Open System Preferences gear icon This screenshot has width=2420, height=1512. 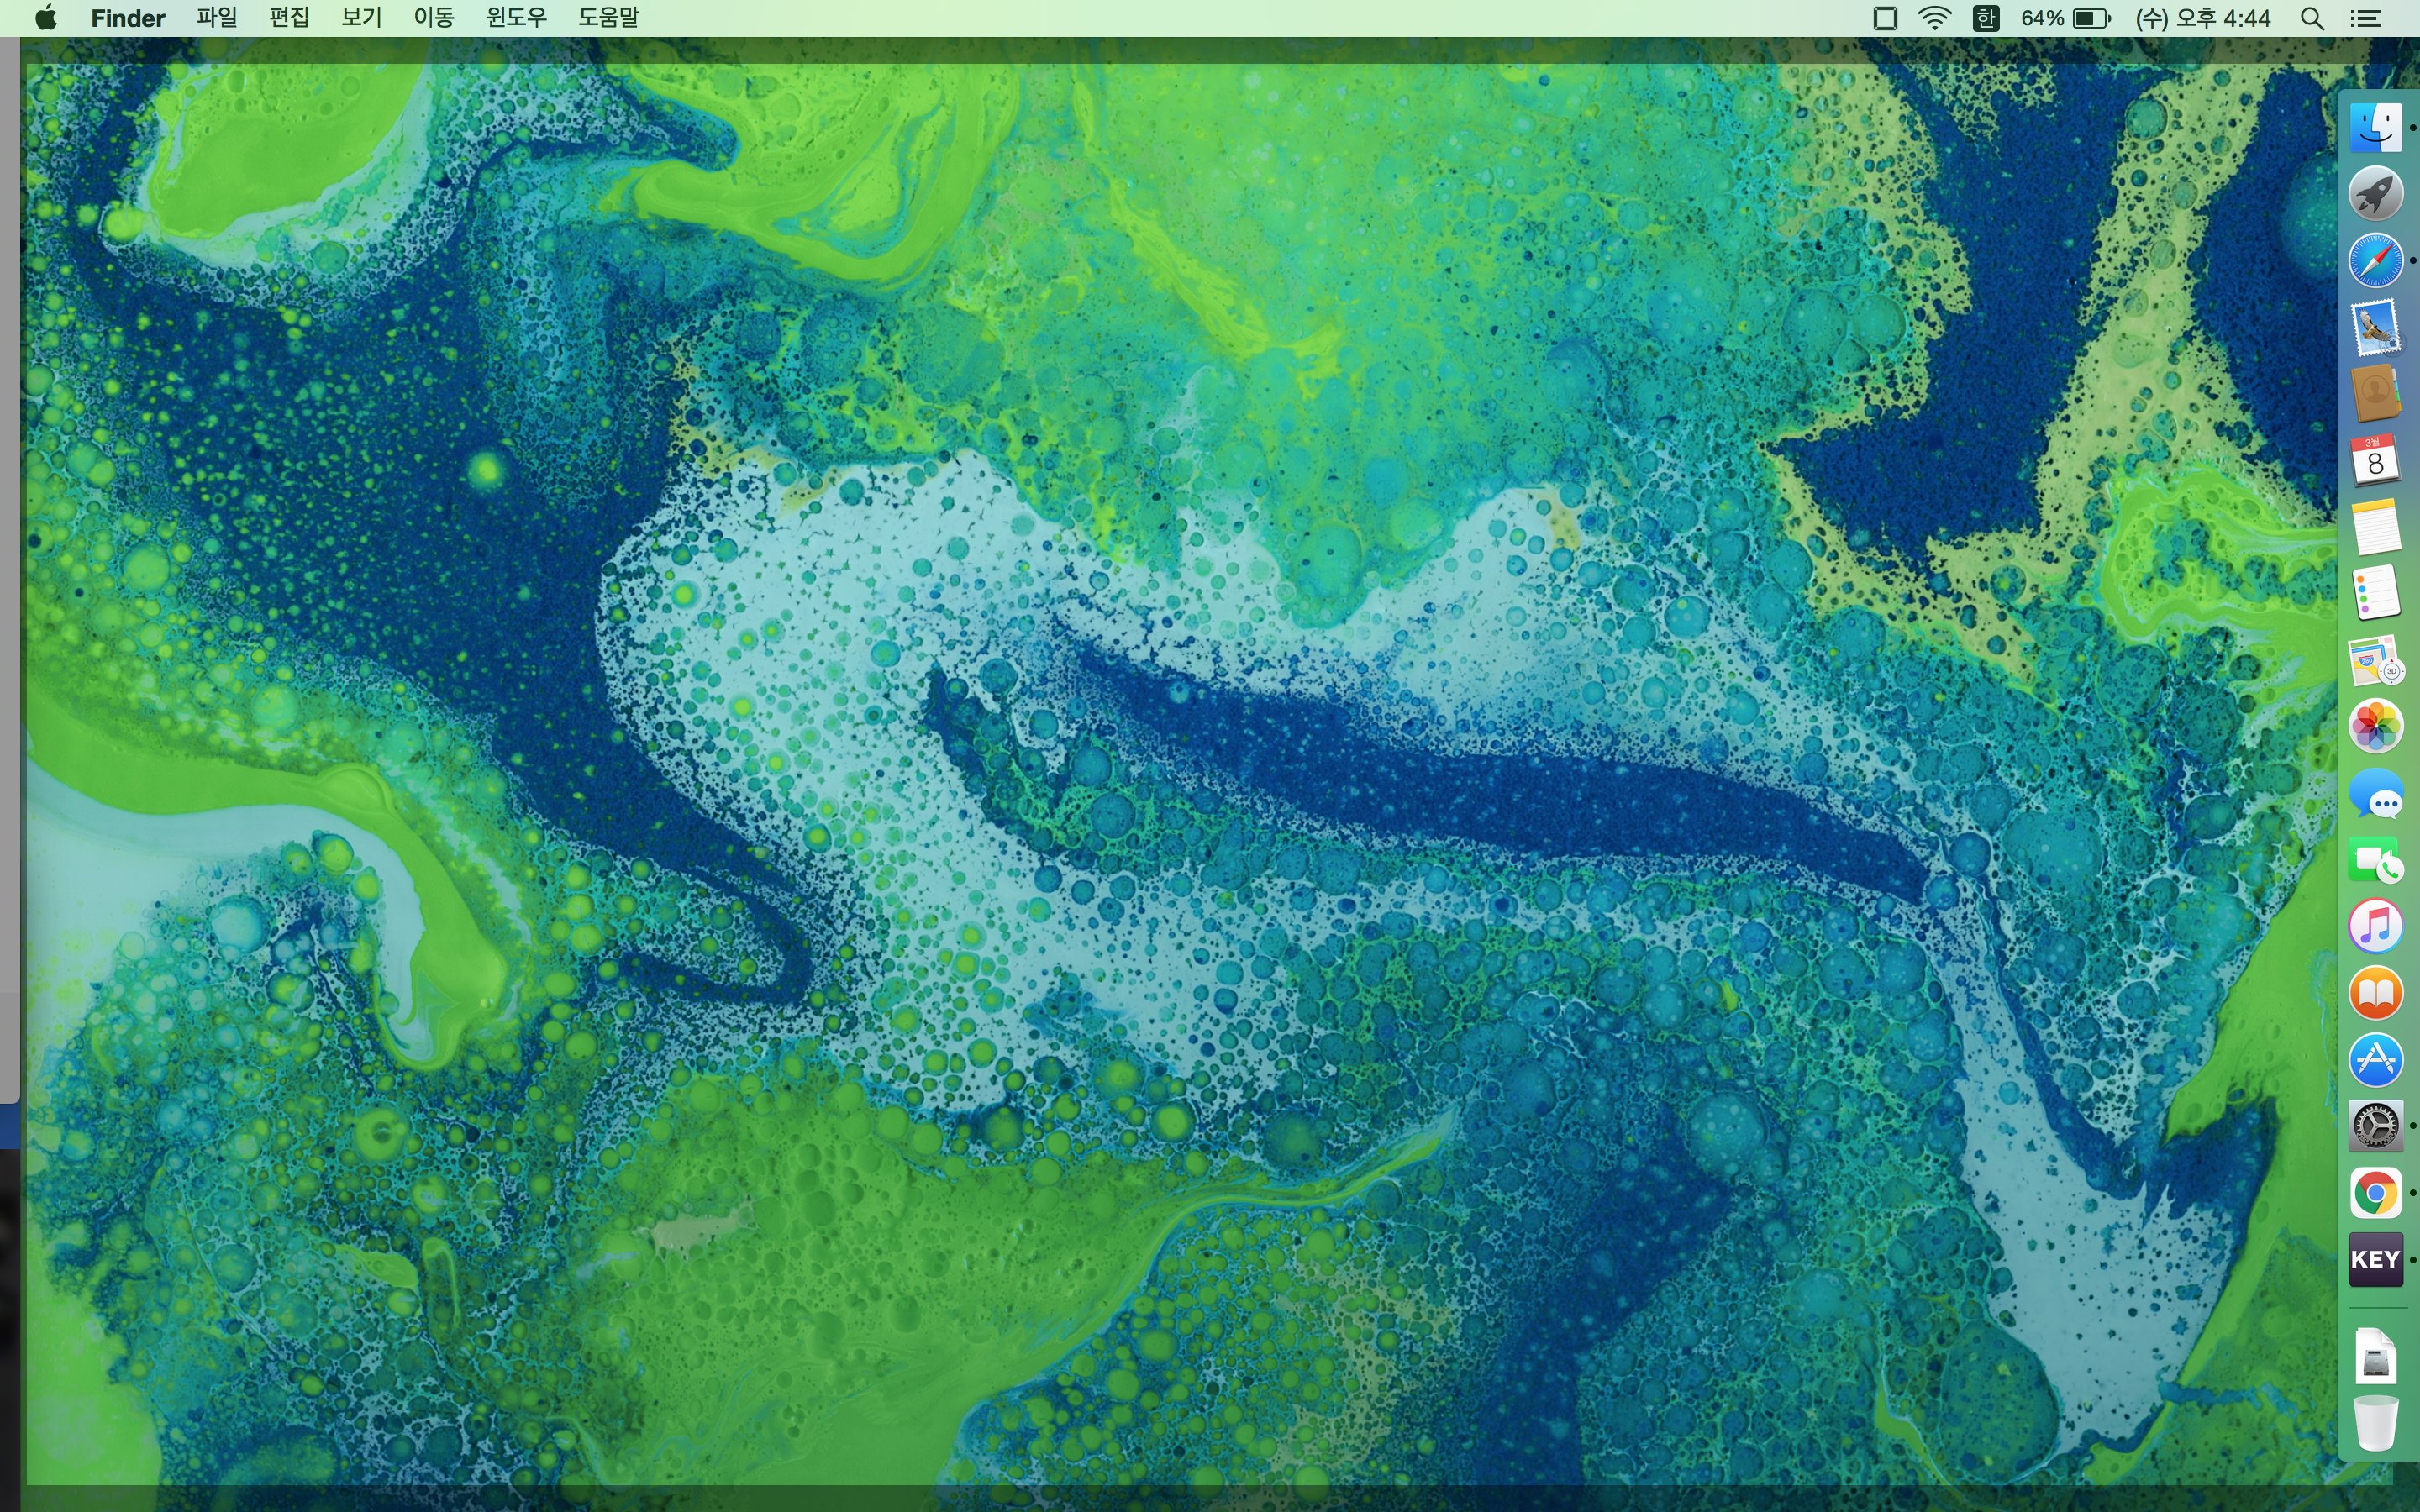click(2375, 1126)
